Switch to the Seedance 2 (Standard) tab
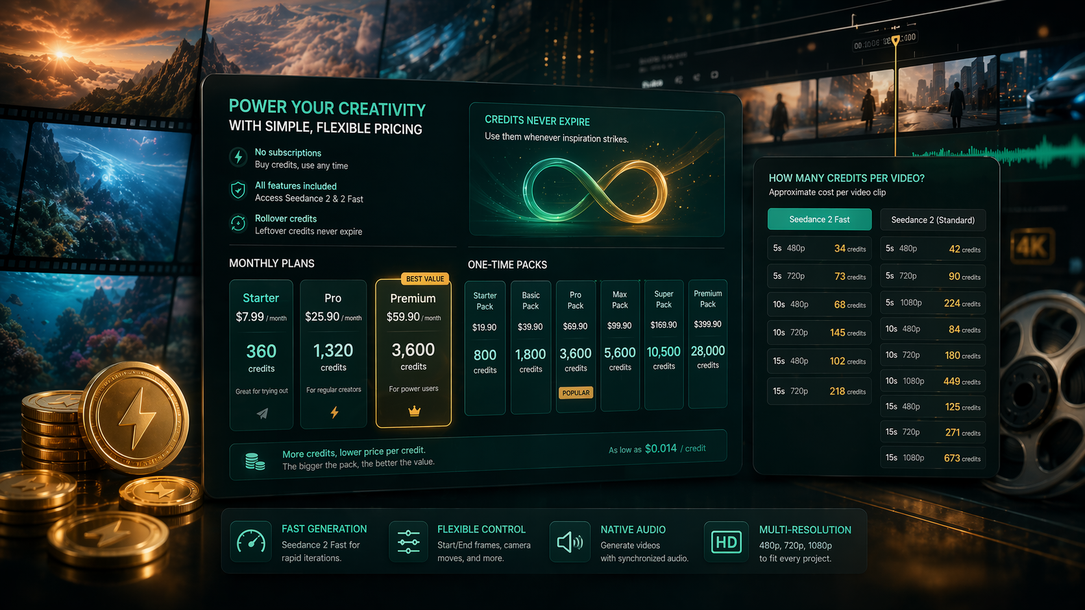Image resolution: width=1085 pixels, height=610 pixels. coord(933,220)
